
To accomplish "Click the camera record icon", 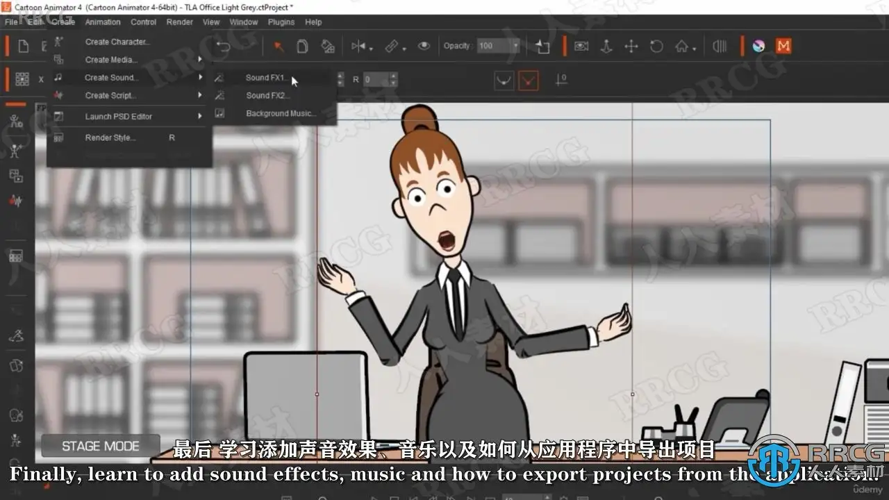I will (x=581, y=47).
